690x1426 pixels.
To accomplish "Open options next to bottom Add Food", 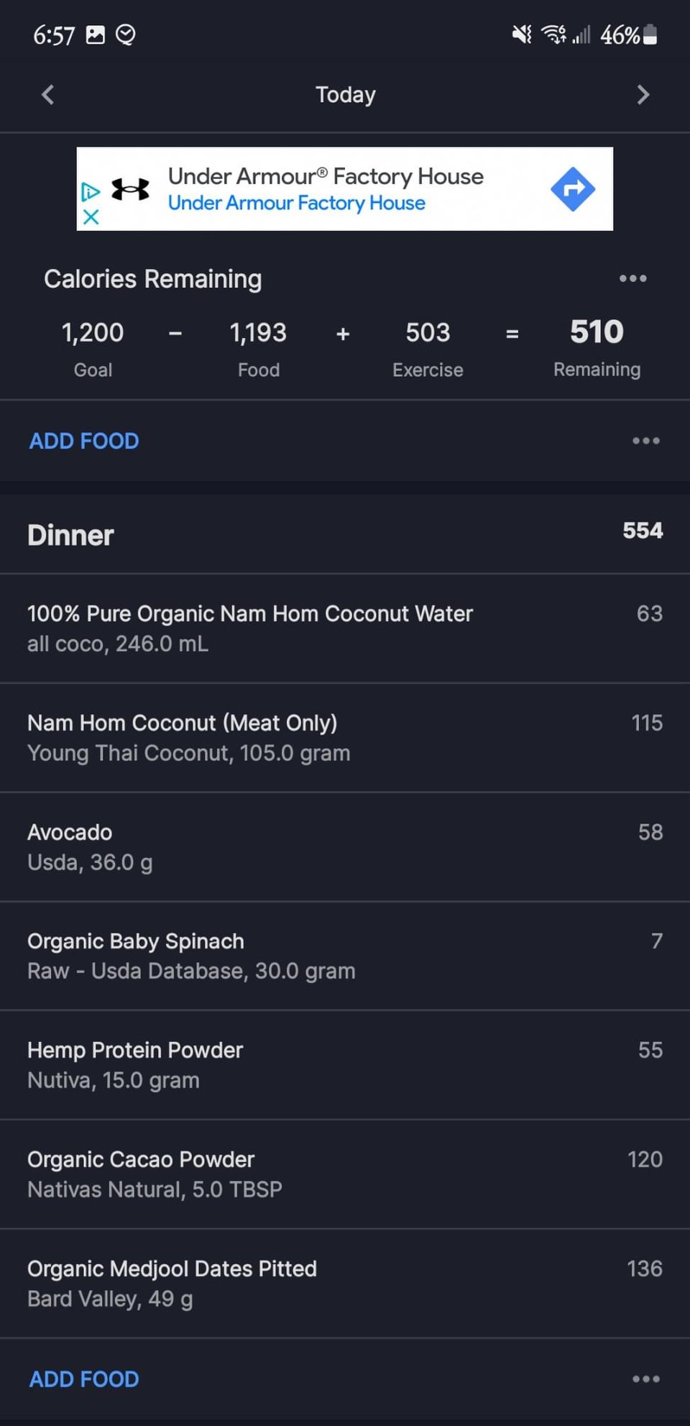I will (645, 1379).
